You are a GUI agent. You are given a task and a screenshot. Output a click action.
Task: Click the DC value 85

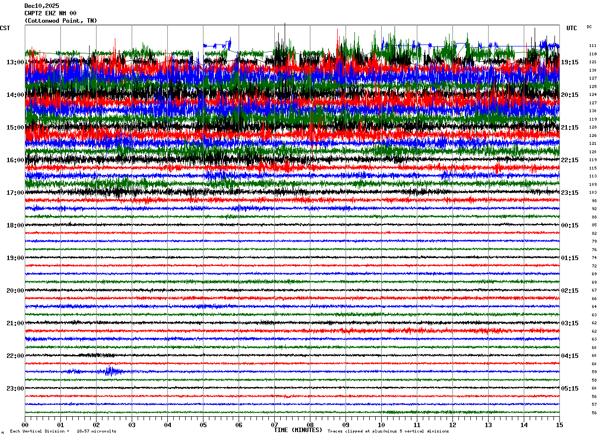pyautogui.click(x=594, y=225)
